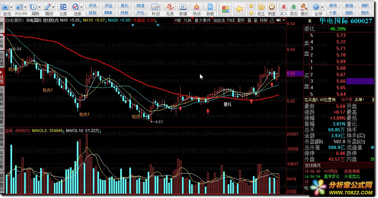
Task: Open the 科创 board chart icon
Action: [156, 7]
